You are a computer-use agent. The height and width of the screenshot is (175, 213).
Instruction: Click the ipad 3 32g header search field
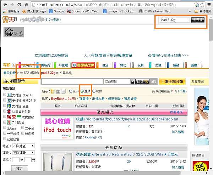pyautogui.click(x=175, y=20)
